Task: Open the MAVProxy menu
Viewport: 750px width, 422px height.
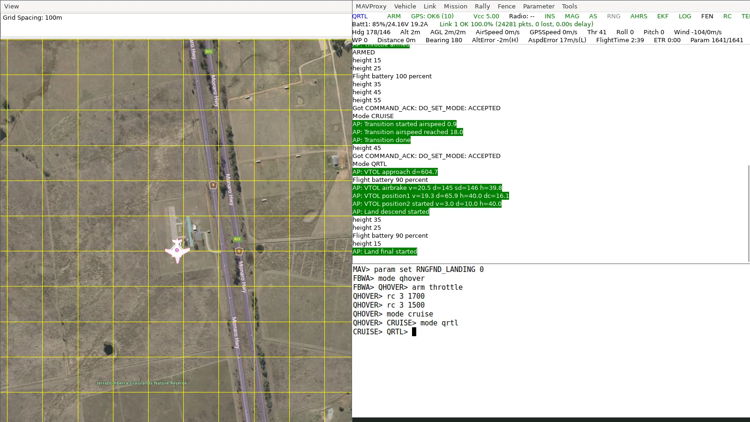Action: coord(371,6)
